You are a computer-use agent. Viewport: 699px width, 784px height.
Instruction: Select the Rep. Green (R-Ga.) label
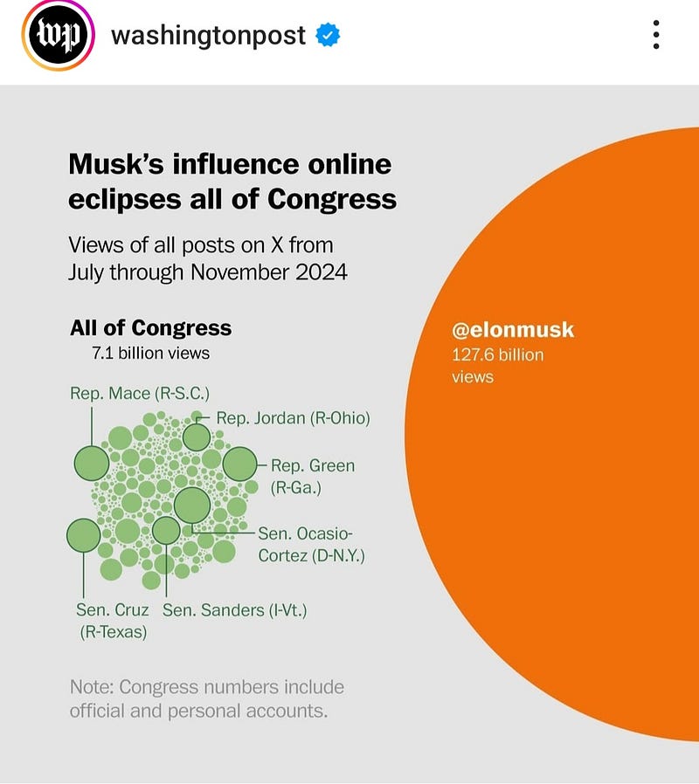(312, 476)
